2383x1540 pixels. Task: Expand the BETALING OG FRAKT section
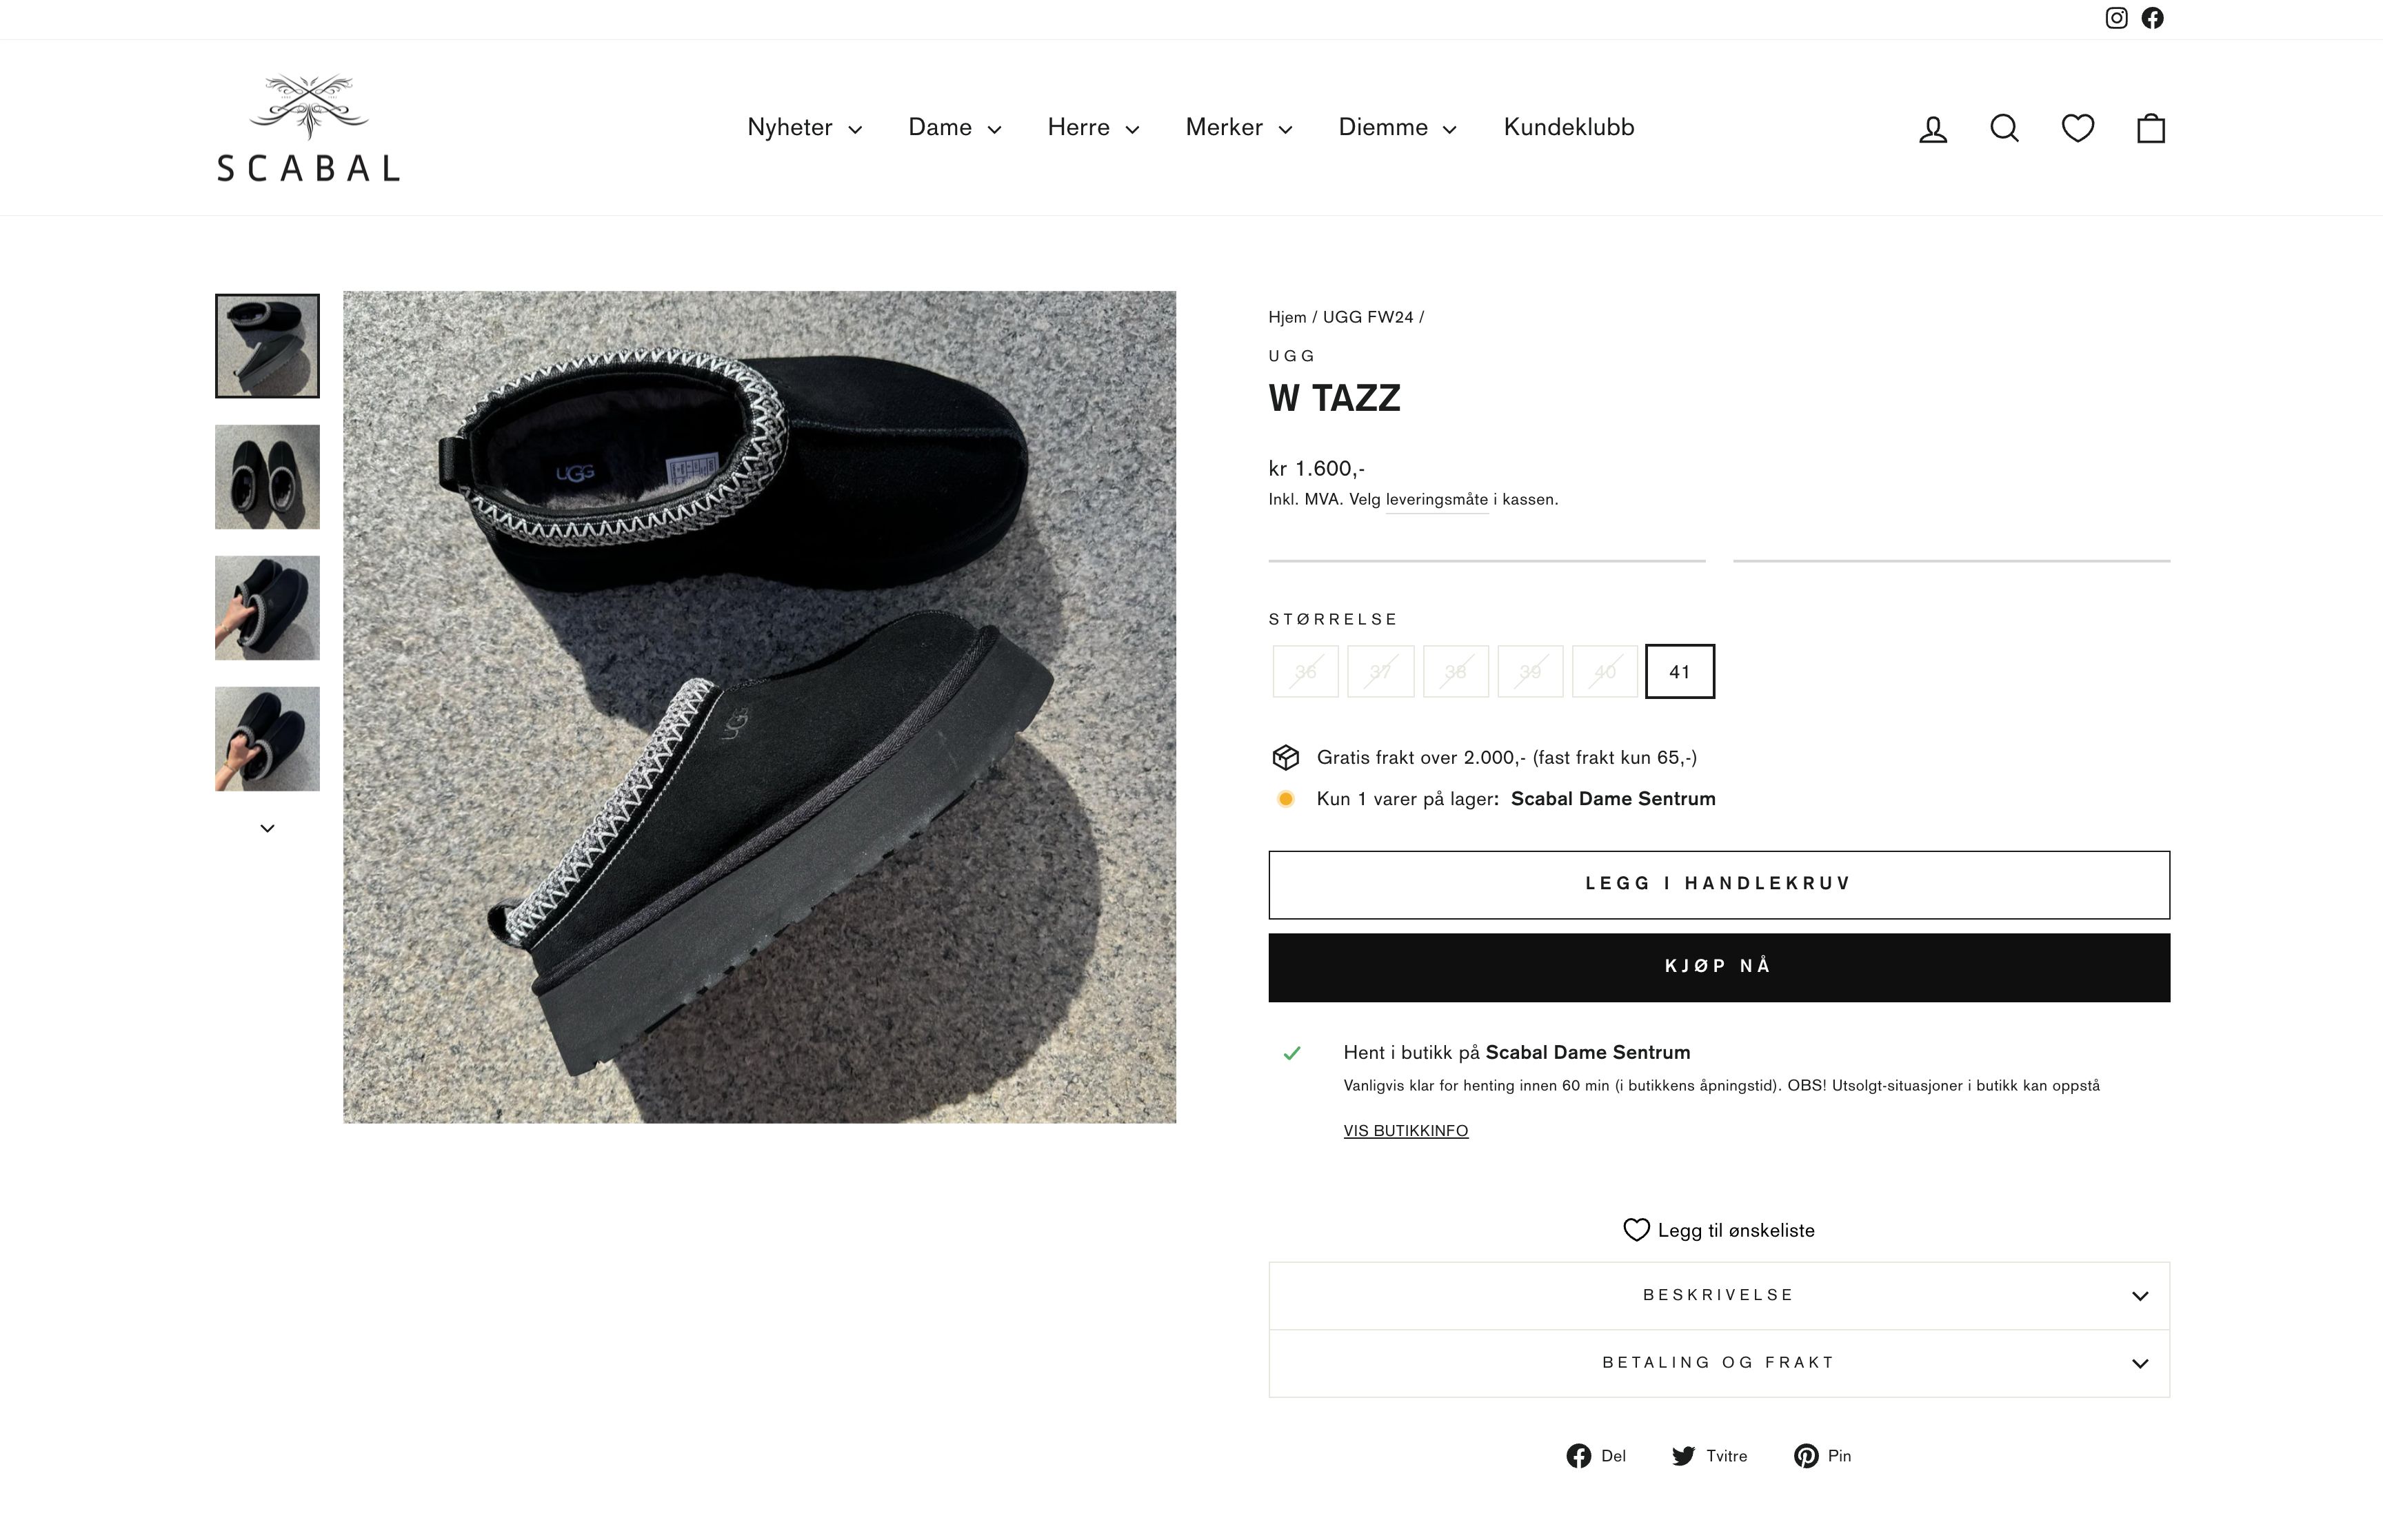(1717, 1362)
